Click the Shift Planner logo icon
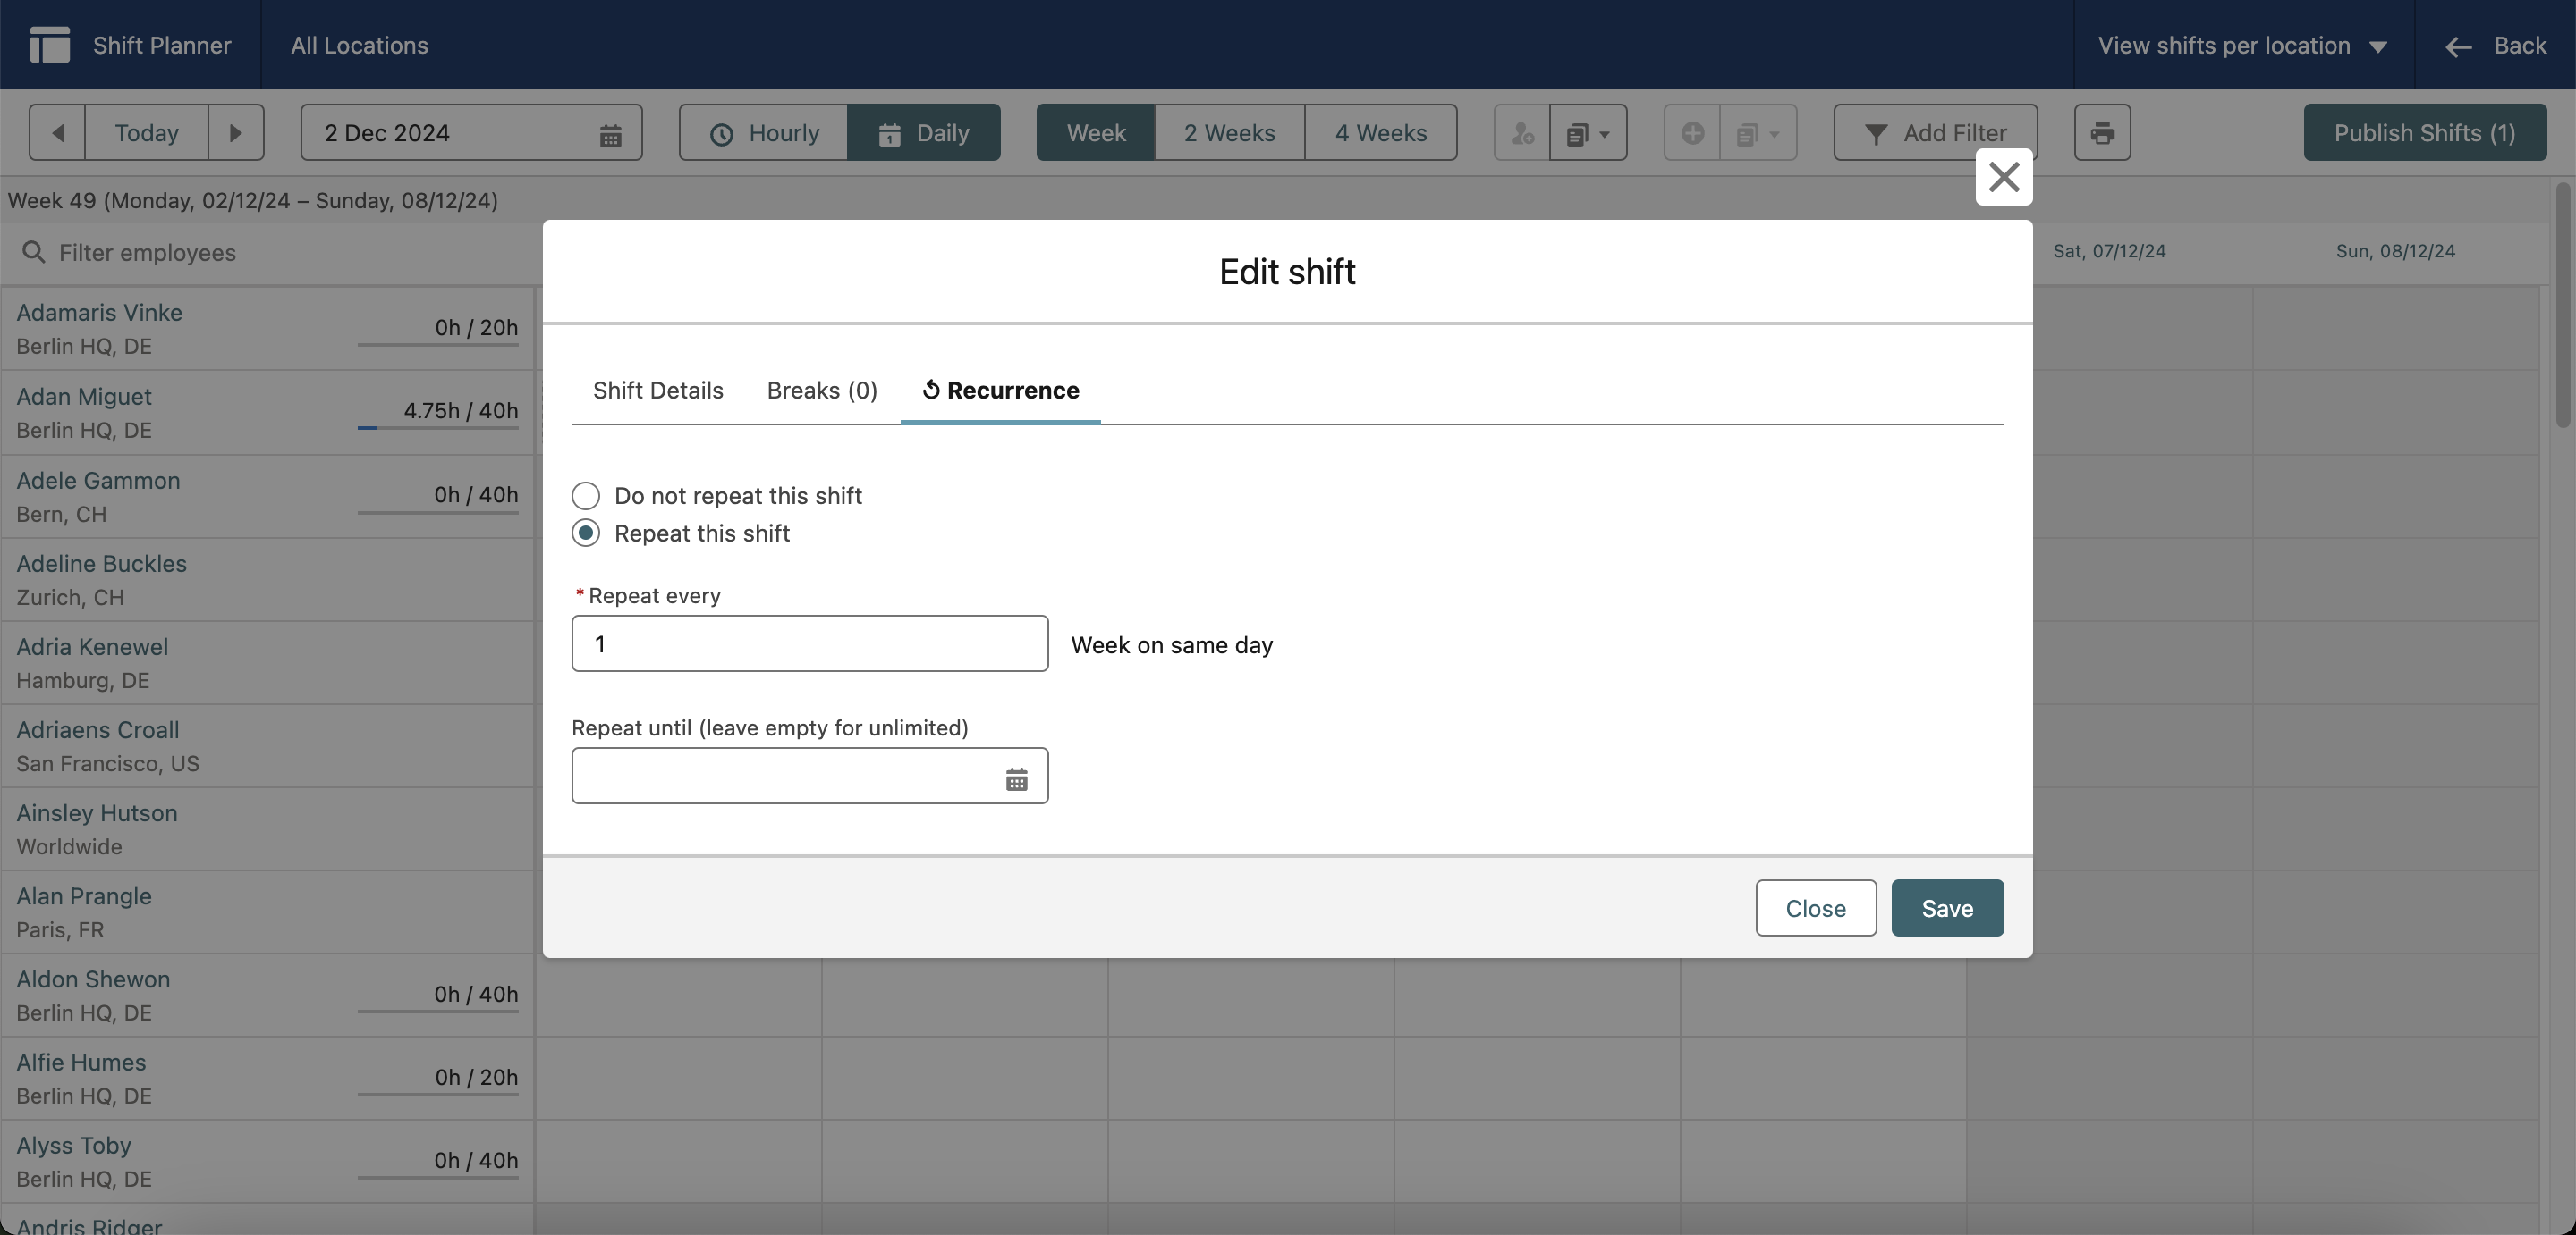Viewport: 2576px width, 1235px height. tap(48, 45)
